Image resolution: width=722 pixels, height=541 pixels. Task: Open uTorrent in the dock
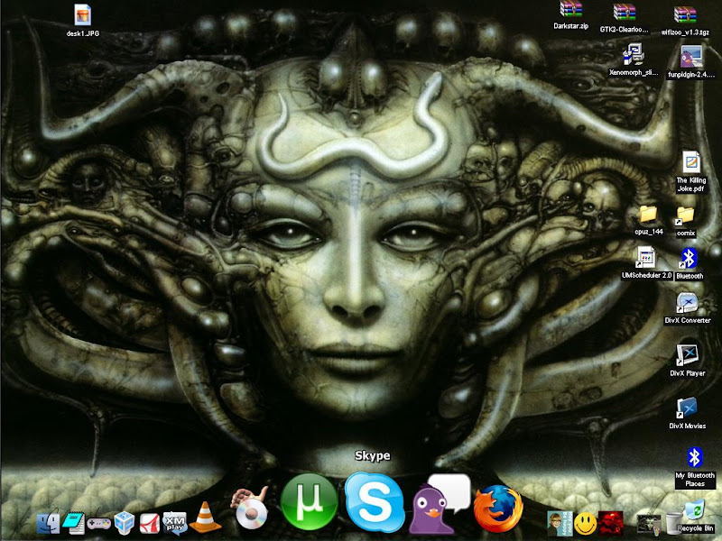tap(309, 502)
